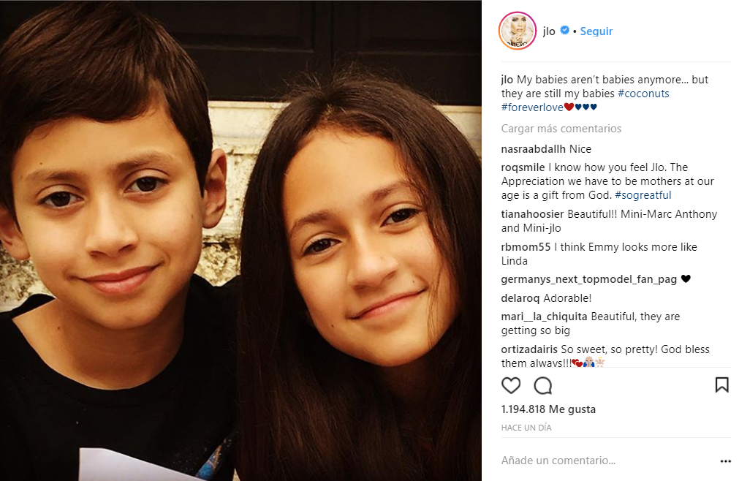The width and height of the screenshot is (739, 481).
Task: Open roqsmile's commenter profile
Action: tap(523, 167)
